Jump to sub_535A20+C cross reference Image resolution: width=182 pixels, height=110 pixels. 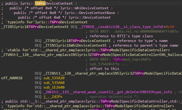[105, 64]
